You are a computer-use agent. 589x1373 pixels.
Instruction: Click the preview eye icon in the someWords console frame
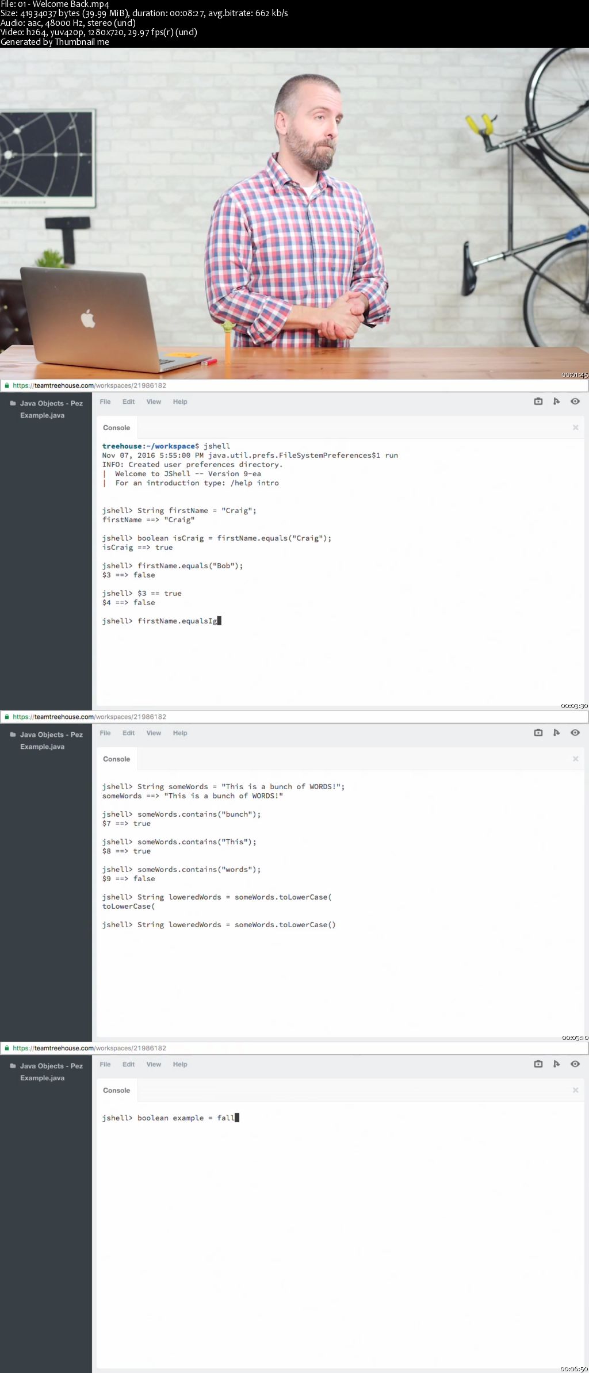point(575,733)
